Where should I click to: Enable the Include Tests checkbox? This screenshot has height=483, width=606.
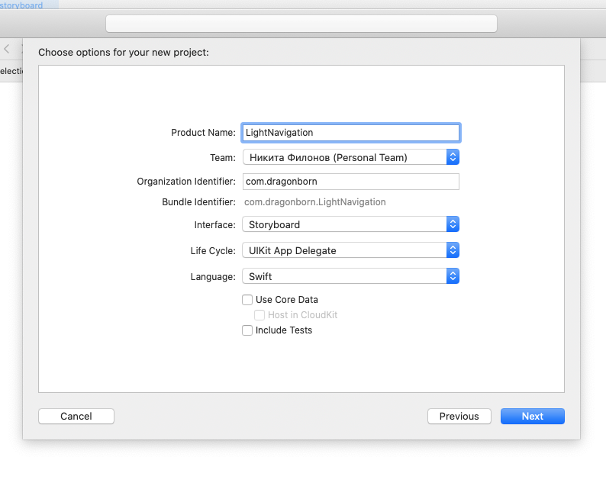coord(247,330)
